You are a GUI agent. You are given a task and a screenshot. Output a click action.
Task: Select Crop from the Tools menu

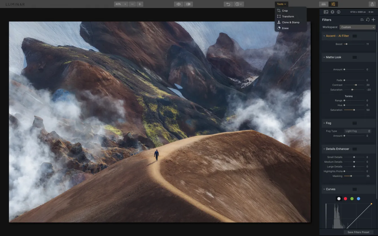(x=285, y=11)
